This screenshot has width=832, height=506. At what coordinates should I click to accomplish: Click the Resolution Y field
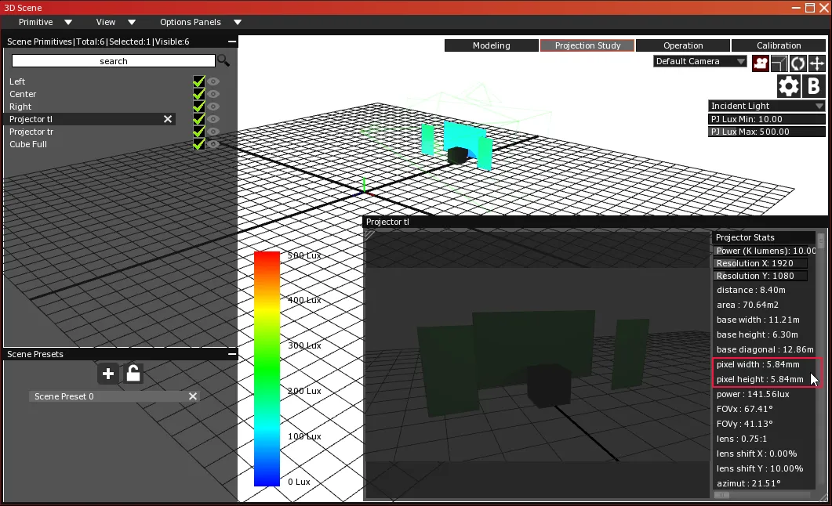click(x=761, y=276)
